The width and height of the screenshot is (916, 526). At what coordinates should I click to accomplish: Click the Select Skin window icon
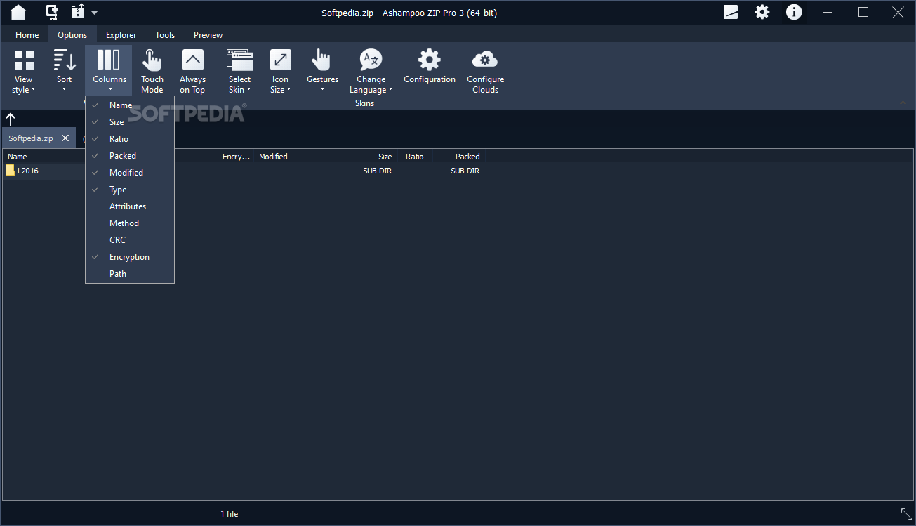point(240,60)
